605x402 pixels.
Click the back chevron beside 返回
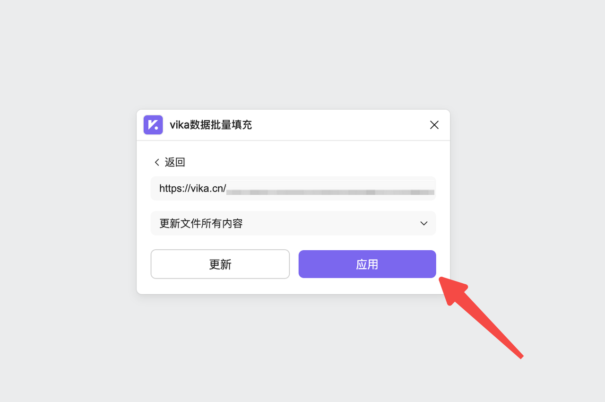point(157,162)
